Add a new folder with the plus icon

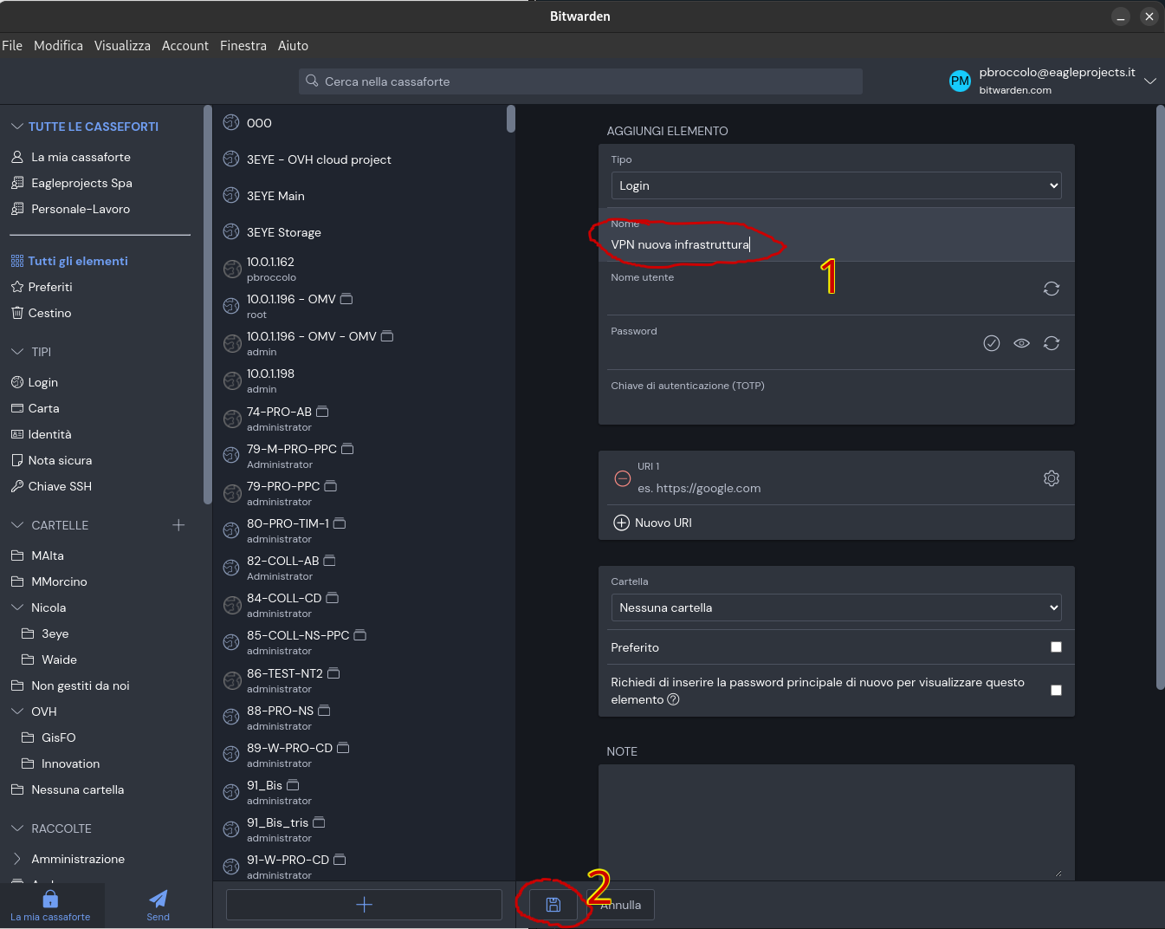point(178,525)
